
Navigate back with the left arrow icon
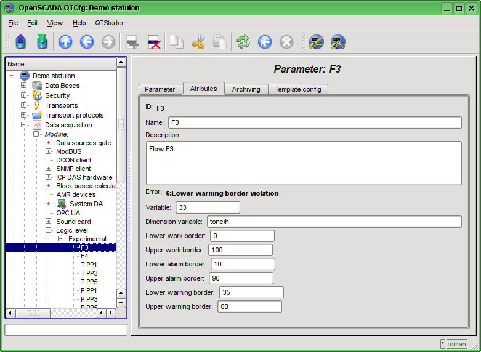(x=87, y=42)
